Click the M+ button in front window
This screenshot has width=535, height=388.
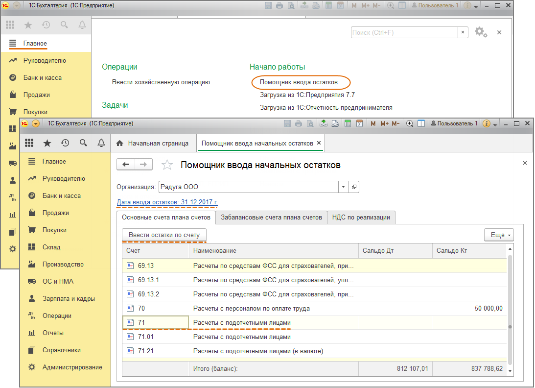(x=385, y=123)
